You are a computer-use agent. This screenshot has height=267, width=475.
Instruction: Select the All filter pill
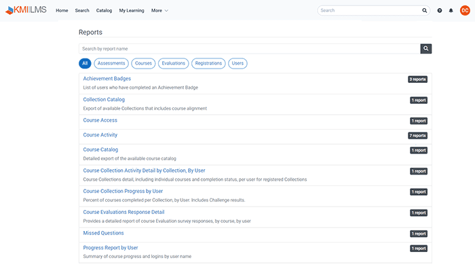pyautogui.click(x=85, y=63)
